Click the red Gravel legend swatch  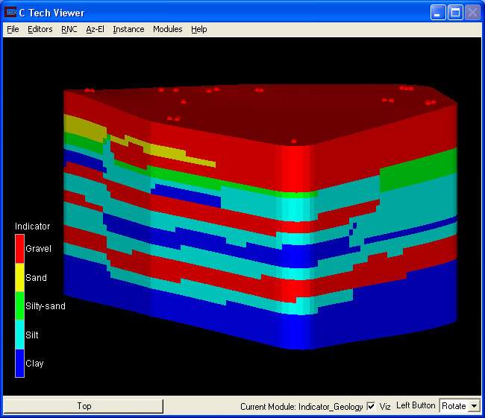[19, 249]
